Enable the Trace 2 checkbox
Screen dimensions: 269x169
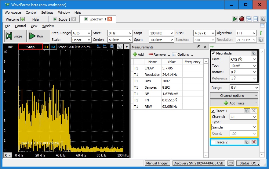click(213, 142)
